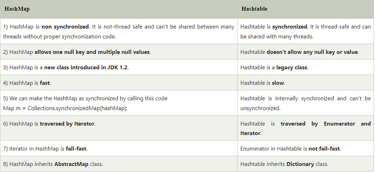The height and width of the screenshot is (172, 375).
Task: Click the HashMap column header
Action: (x=17, y=9)
